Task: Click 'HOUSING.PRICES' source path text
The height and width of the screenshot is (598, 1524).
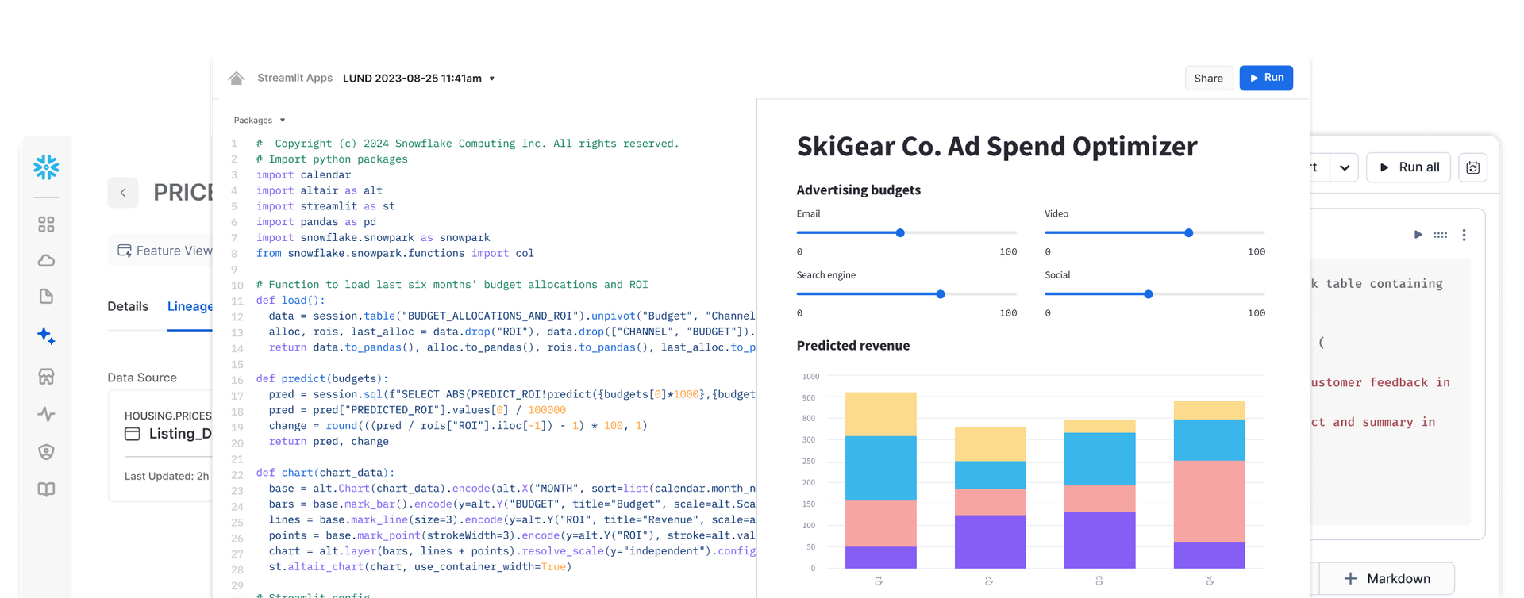Action: point(168,416)
